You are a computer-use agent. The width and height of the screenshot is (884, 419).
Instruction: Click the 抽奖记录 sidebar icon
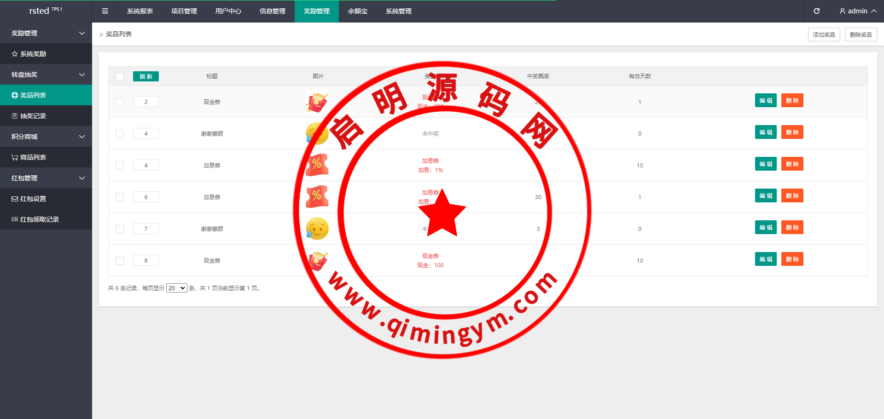tap(15, 116)
